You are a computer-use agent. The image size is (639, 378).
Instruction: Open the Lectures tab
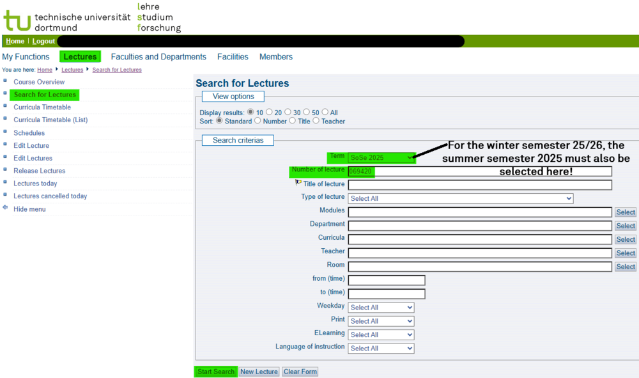(80, 57)
